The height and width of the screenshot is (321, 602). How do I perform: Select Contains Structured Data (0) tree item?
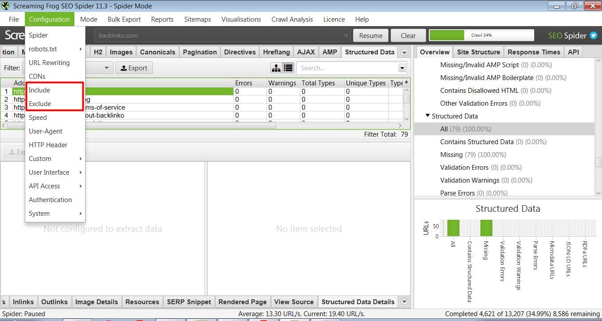pos(493,142)
